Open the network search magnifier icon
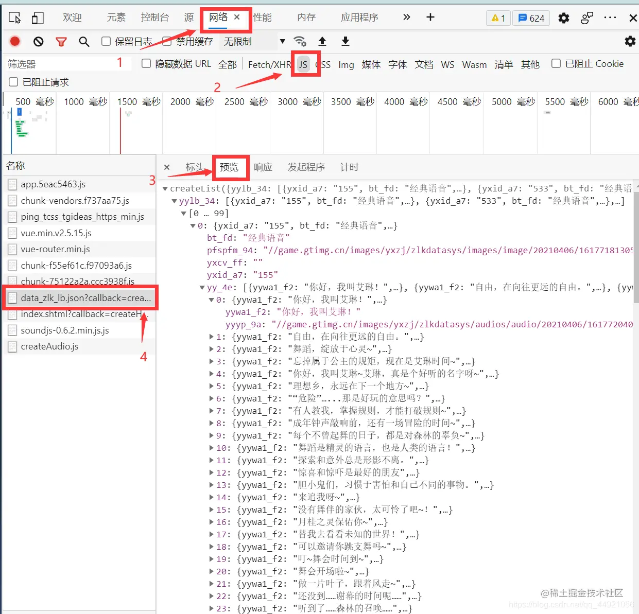639x614 pixels. 84,41
